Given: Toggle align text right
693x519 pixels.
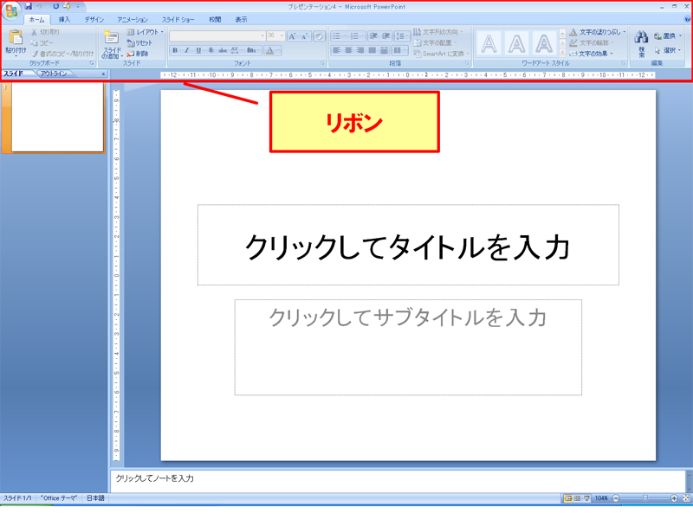Looking at the screenshot, I should [360, 50].
